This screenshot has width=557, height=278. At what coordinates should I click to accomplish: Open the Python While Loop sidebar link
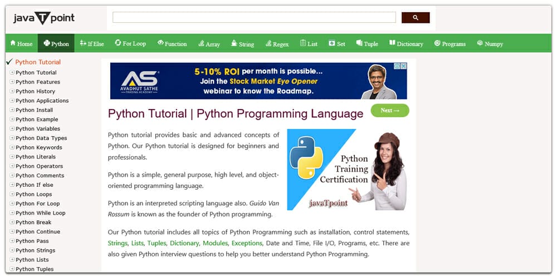[x=41, y=213]
